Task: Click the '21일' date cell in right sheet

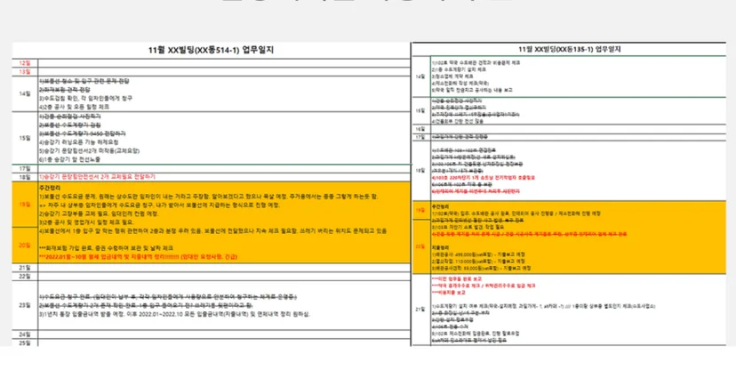Action: pos(420,310)
